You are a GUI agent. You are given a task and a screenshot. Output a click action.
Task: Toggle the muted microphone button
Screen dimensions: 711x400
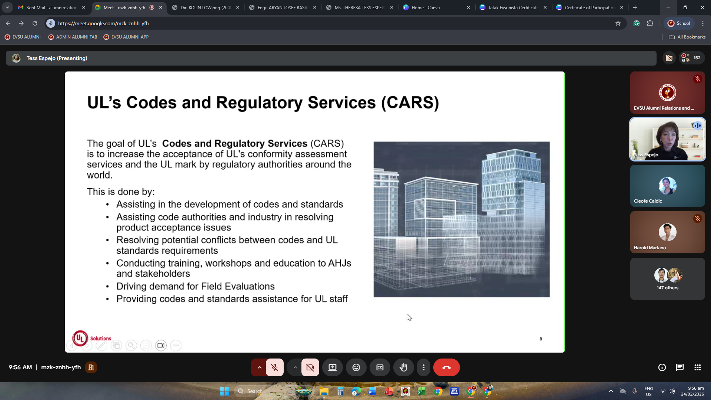pyautogui.click(x=274, y=367)
